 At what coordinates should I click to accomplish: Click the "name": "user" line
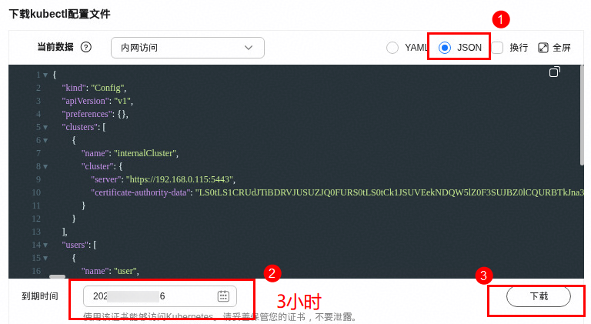110,271
